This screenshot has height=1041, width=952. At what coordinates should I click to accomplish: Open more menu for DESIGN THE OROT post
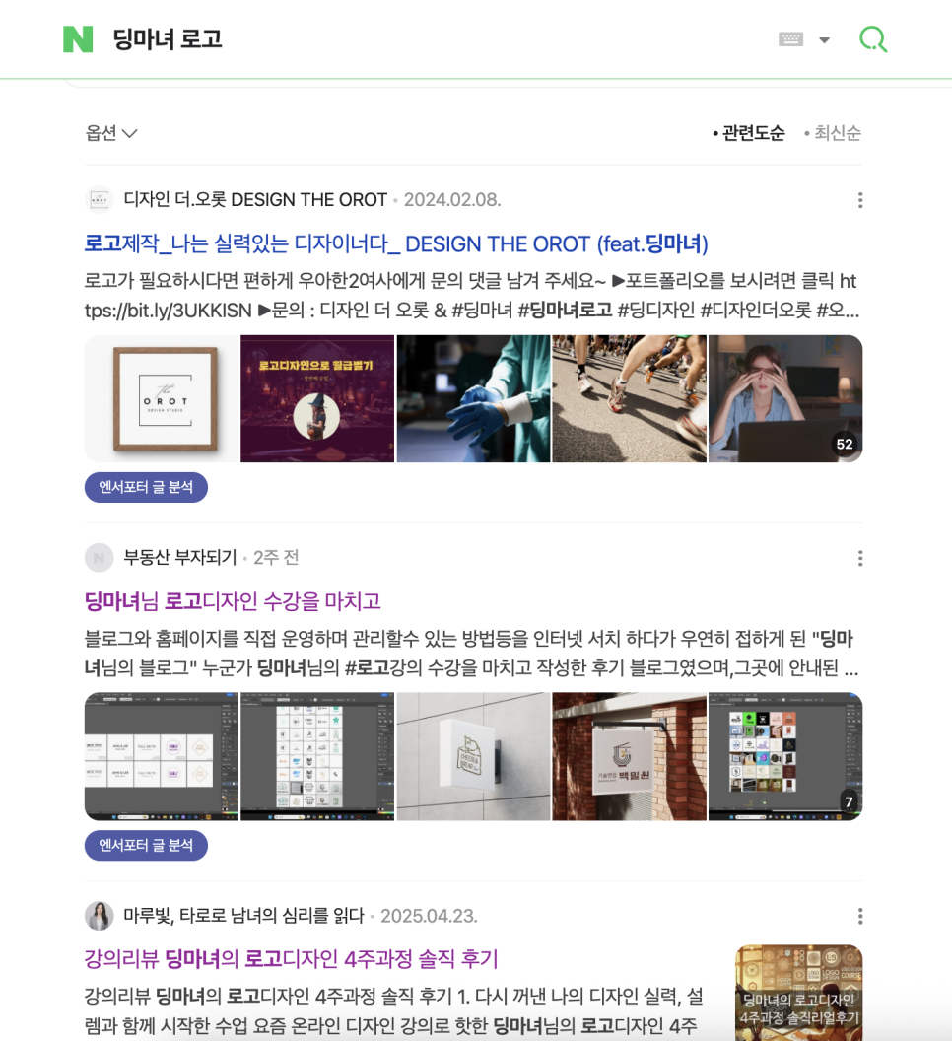tap(860, 200)
